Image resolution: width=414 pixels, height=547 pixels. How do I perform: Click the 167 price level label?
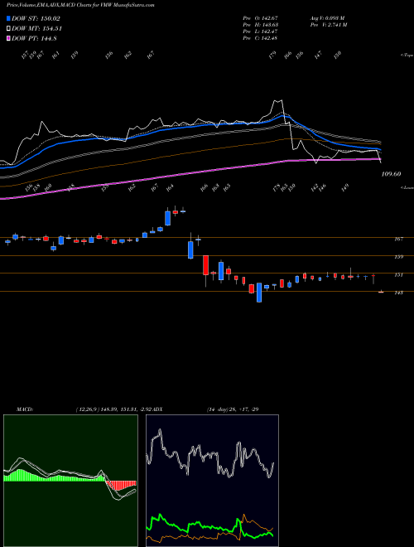click(398, 239)
